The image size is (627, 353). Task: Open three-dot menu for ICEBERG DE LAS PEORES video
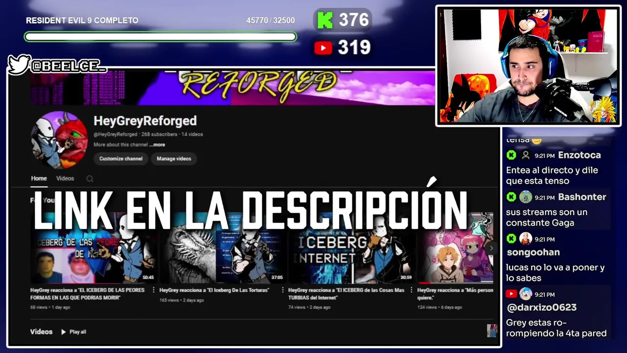click(154, 290)
